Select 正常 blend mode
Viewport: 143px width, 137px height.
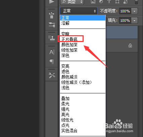coord(83,18)
